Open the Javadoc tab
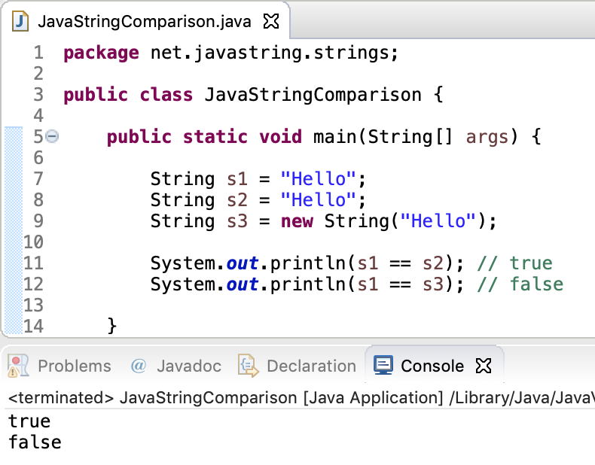 (x=188, y=366)
